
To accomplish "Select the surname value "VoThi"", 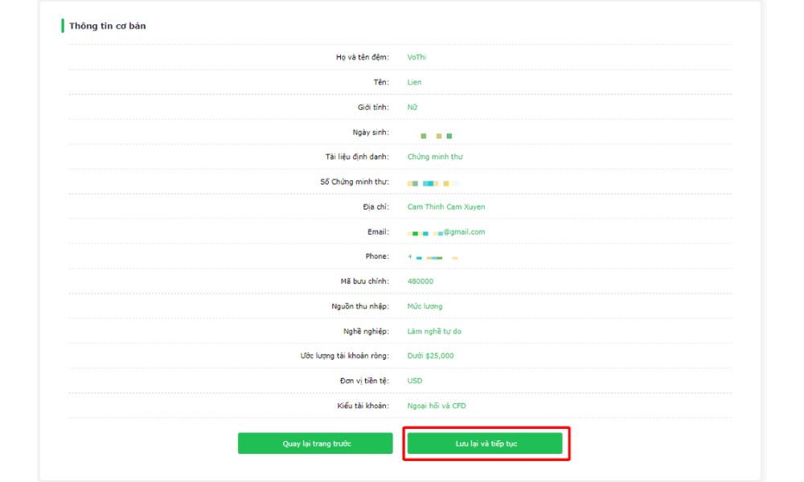I will click(417, 57).
